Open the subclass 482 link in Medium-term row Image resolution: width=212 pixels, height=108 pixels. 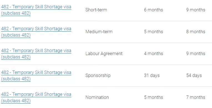(x=36, y=32)
